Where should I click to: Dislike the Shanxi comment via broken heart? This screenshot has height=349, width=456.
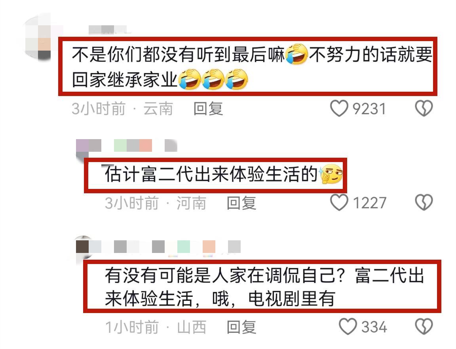click(x=424, y=326)
